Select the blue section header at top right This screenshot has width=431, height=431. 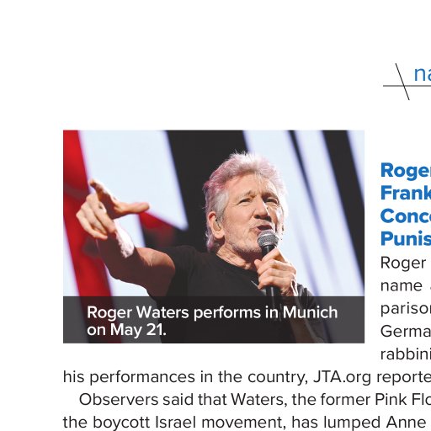pos(423,74)
